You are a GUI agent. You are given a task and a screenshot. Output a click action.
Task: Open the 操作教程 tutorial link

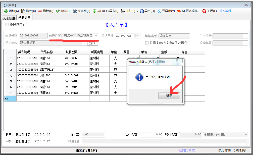tap(225, 11)
